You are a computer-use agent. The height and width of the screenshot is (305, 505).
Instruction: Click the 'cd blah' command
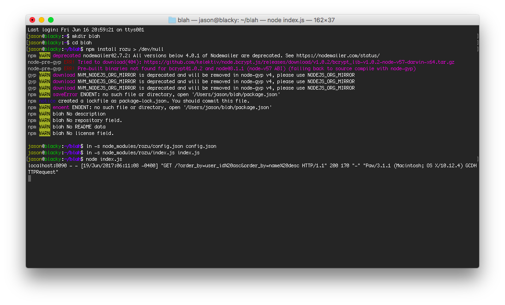click(x=82, y=43)
